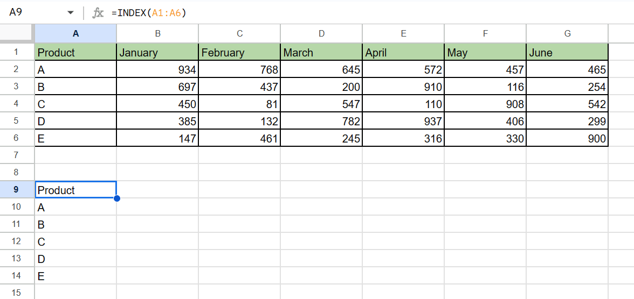Image resolution: width=634 pixels, height=299 pixels.
Task: Select cell with value 200
Action: point(321,87)
